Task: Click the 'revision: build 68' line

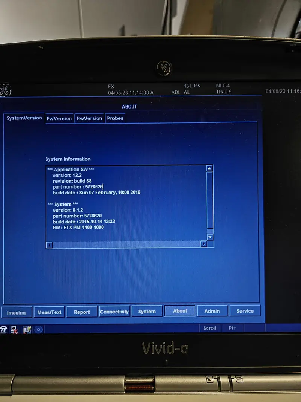Action: point(72,181)
